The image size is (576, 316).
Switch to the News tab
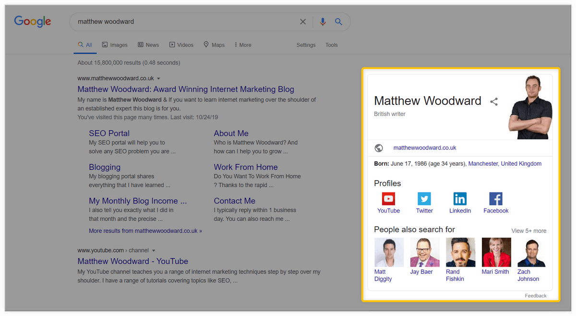(x=148, y=45)
